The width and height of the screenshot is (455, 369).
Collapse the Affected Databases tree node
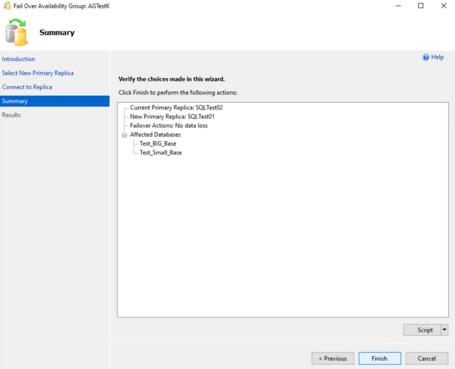tap(125, 135)
